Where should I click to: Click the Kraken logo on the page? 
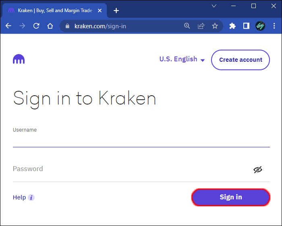point(19,59)
